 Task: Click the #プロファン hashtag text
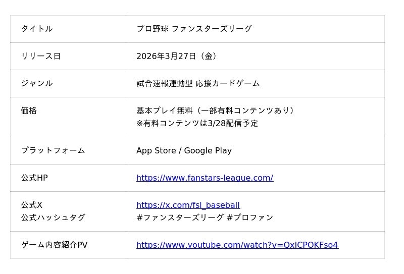coord(250,217)
